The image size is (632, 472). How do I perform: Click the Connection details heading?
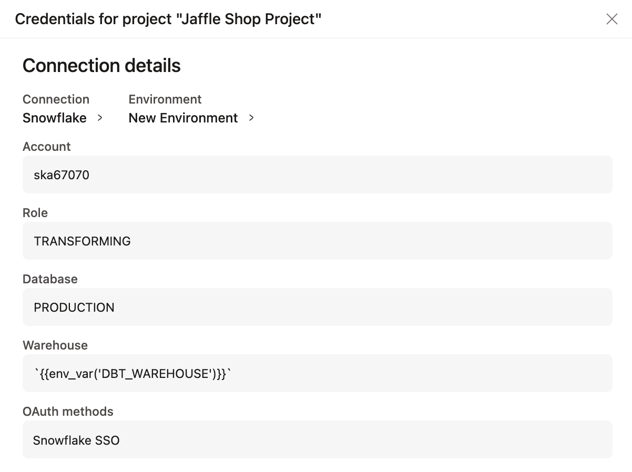(101, 66)
